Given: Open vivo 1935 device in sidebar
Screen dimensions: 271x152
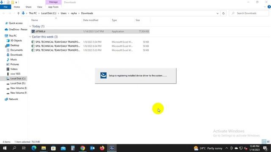Looking at the screenshot, I should [x=15, y=74].
